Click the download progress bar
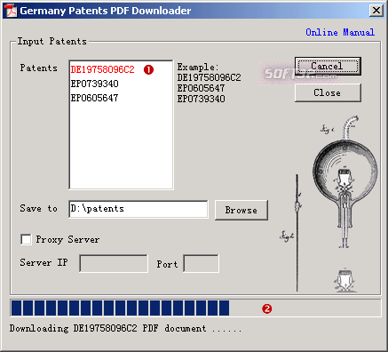 tap(195, 308)
